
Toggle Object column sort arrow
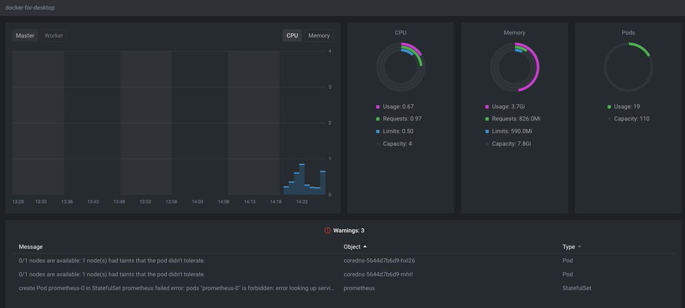click(365, 247)
